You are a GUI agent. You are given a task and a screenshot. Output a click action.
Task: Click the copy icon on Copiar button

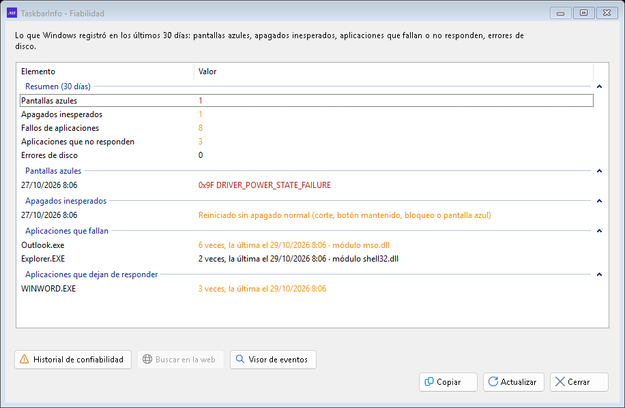[429, 381]
